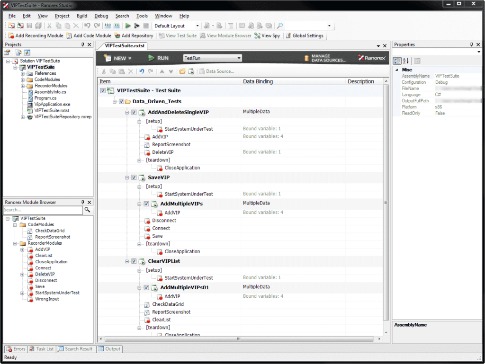
Task: Click the folder icon in the test suite toolbar
Action: point(182,71)
